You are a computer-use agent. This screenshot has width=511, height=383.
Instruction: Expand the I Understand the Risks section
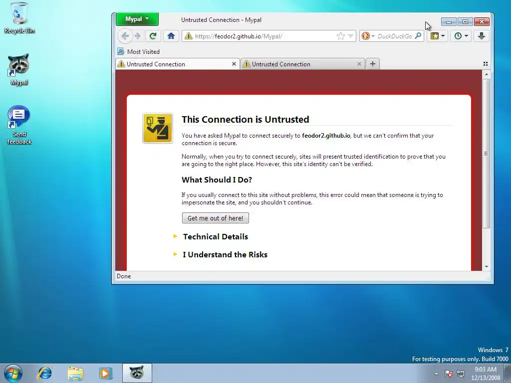(x=225, y=255)
